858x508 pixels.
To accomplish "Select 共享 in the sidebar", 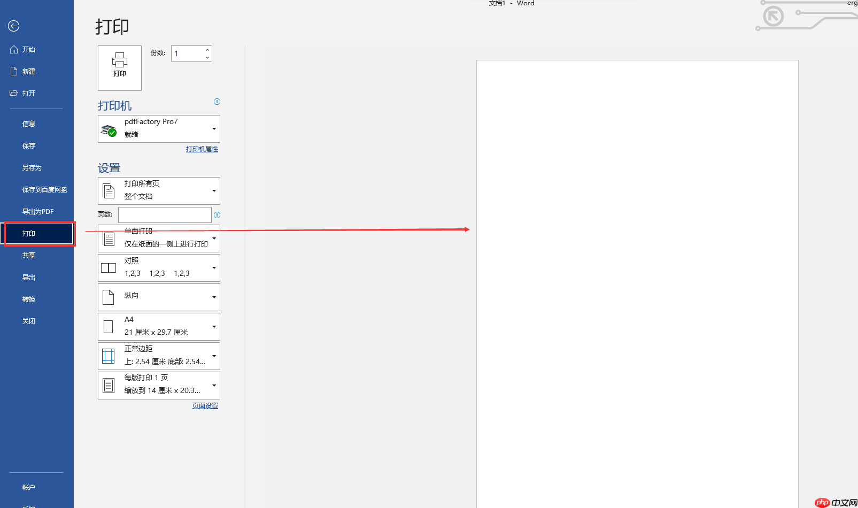I will tap(37, 256).
